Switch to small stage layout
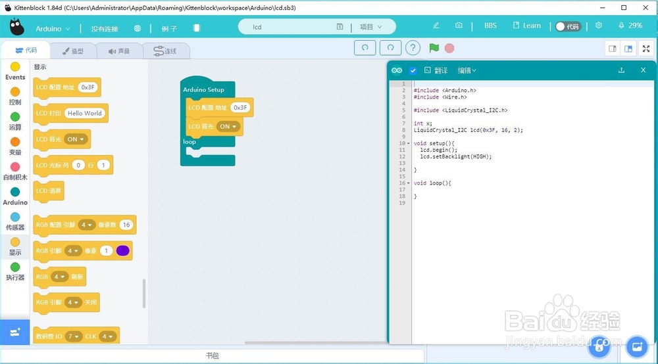Viewport: 658px width, 364px height. pos(613,49)
